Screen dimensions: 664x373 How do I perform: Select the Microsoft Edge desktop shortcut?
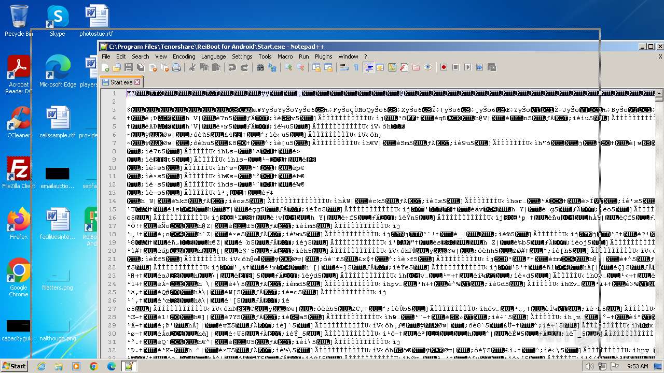(58, 71)
